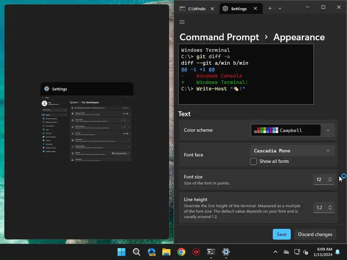347x260 pixels.
Task: Expand the new tab profile dropdown arrow
Action: pyautogui.click(x=280, y=8)
